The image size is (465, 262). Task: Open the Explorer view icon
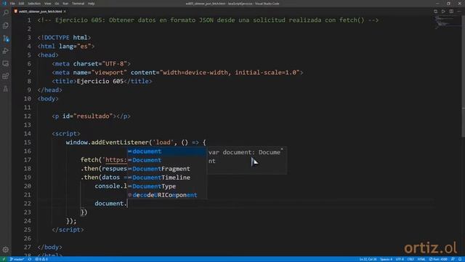tap(6, 25)
